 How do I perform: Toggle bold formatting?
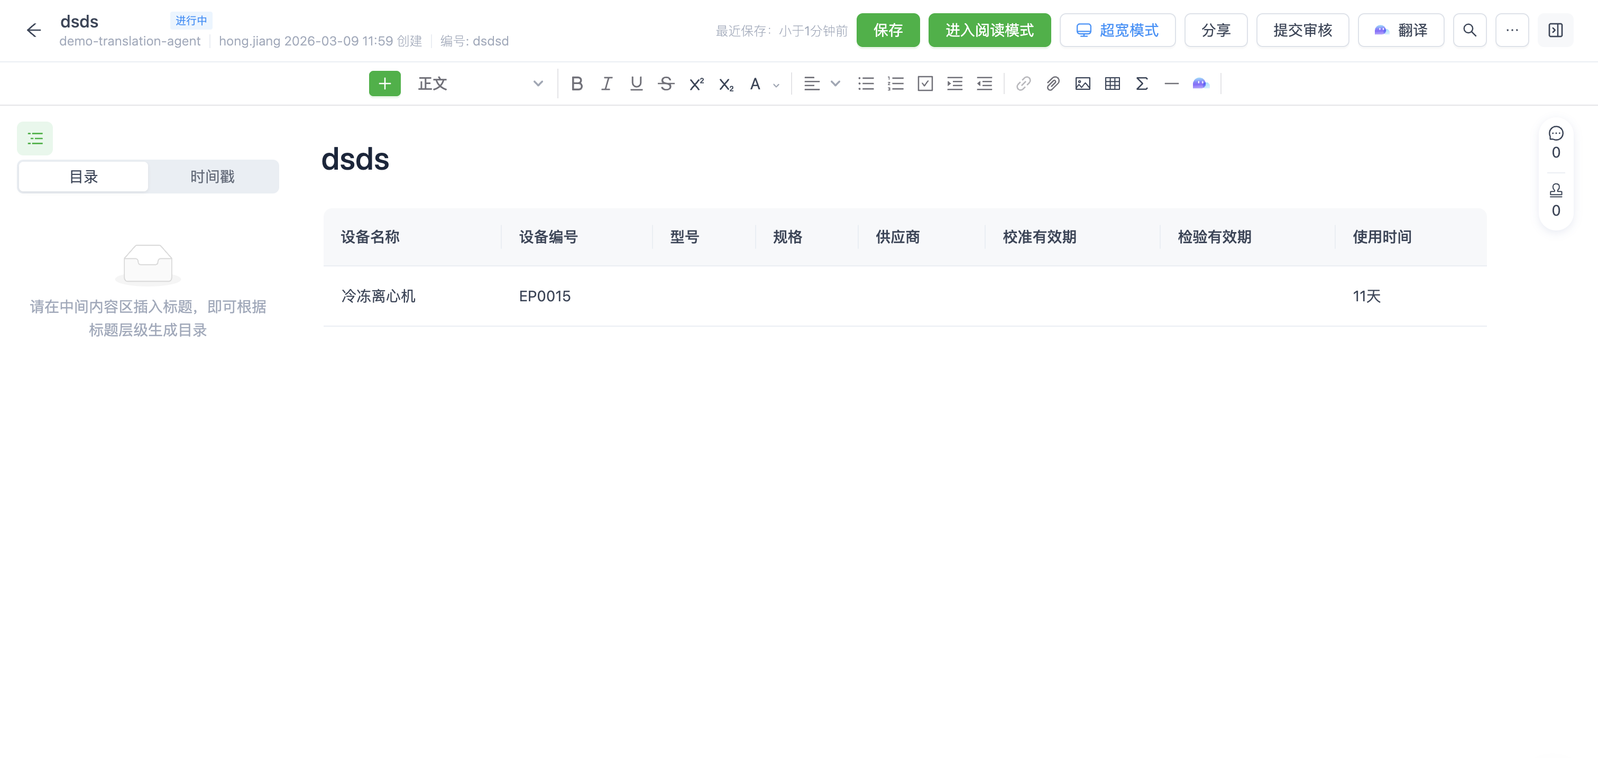pyautogui.click(x=577, y=83)
